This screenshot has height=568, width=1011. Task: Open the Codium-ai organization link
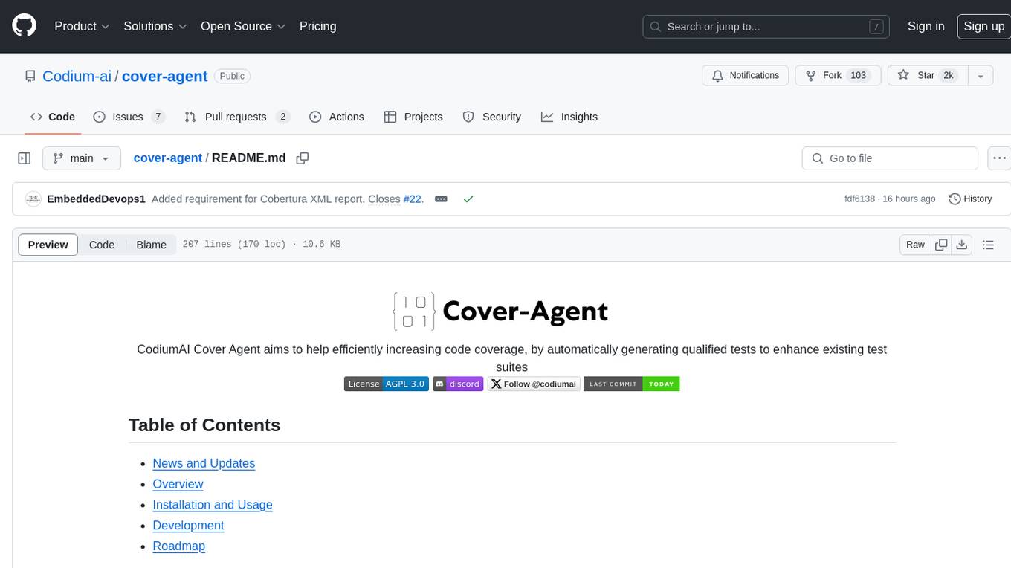pos(77,76)
